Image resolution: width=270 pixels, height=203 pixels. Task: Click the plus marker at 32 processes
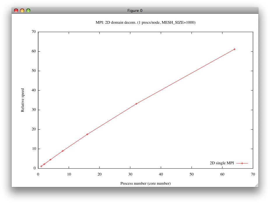(x=136, y=104)
